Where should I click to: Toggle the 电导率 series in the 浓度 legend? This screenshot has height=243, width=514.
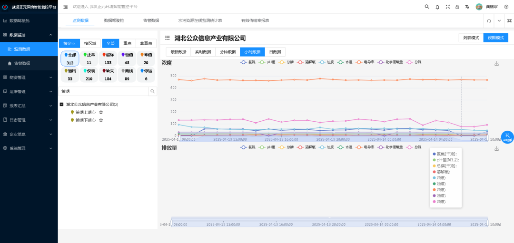366,62
